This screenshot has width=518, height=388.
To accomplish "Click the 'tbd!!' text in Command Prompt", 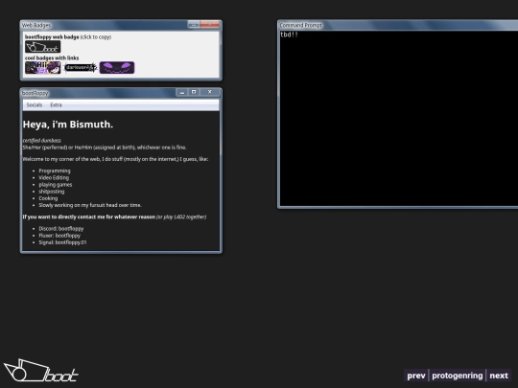I will (x=289, y=34).
